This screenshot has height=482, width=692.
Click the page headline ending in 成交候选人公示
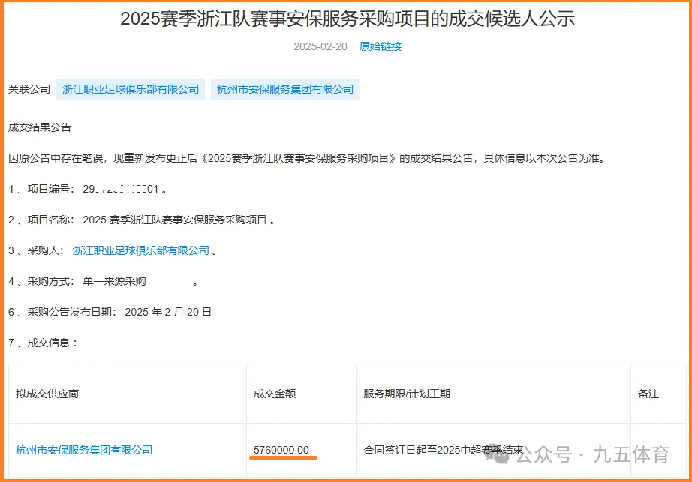click(x=348, y=19)
